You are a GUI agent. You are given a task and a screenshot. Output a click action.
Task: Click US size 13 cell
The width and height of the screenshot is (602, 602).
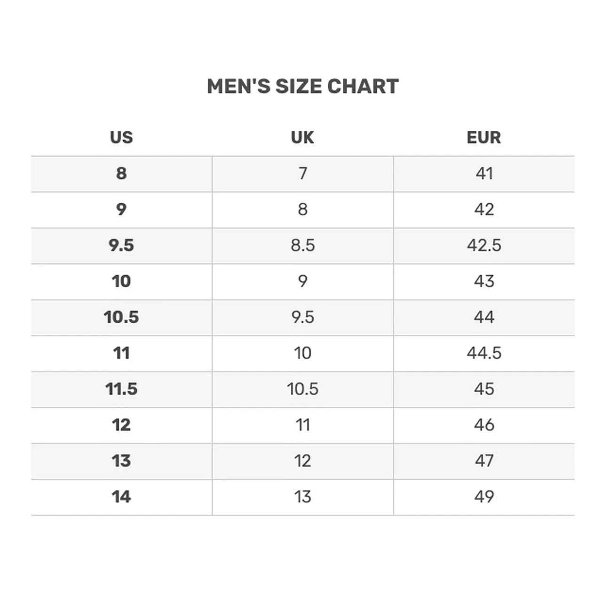[122, 461]
